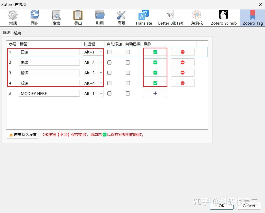The width and height of the screenshot is (265, 213).
Task: Open the Zotero Scihub pane
Action: pyautogui.click(x=224, y=18)
